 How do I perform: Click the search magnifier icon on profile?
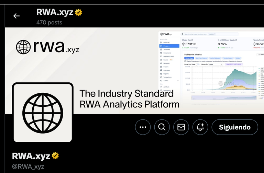162,127
